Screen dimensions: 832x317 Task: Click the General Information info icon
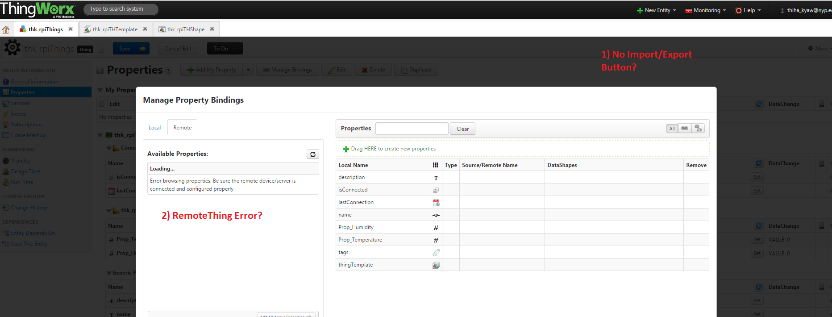point(6,82)
